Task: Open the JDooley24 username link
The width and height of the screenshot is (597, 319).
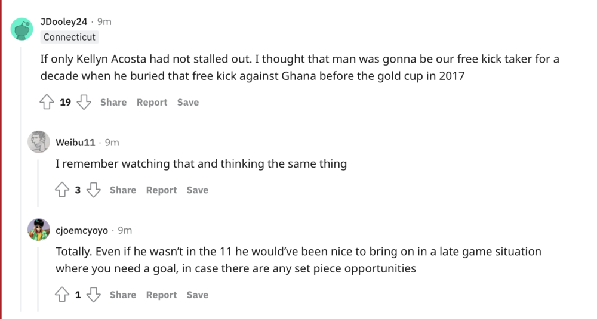Action: 64,22
